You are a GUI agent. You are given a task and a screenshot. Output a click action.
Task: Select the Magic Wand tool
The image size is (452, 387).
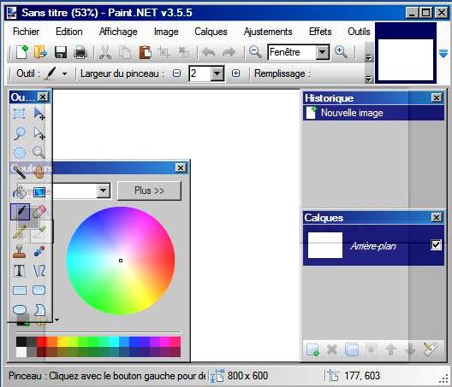pos(20,172)
